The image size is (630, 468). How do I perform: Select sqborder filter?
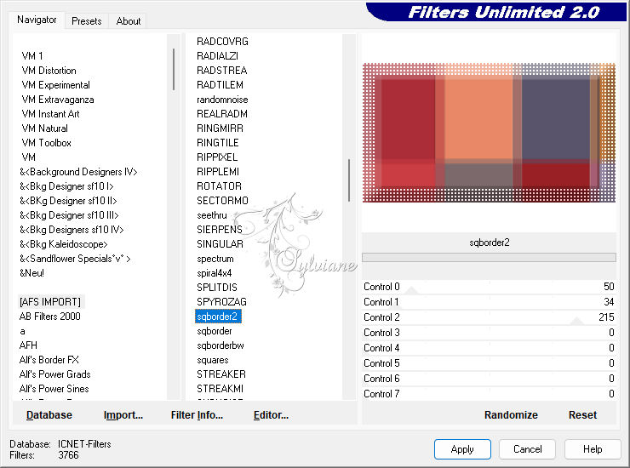tap(215, 331)
